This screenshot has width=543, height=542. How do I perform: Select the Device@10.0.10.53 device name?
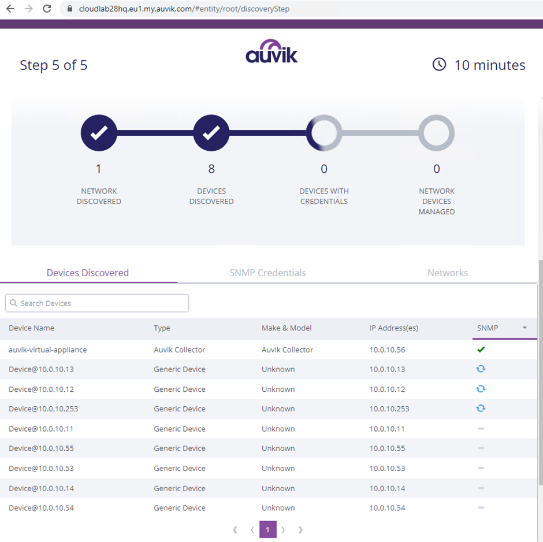41,468
